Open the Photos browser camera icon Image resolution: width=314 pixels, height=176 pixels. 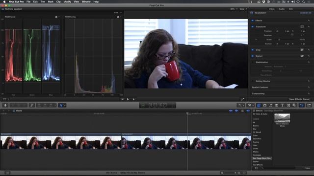[x=265, y=105]
